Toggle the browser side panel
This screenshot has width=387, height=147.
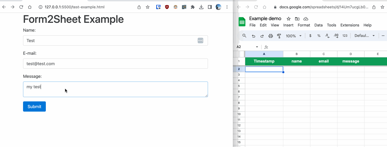pyautogui.click(x=210, y=7)
